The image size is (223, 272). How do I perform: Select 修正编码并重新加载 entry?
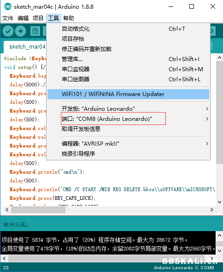click(x=128, y=49)
